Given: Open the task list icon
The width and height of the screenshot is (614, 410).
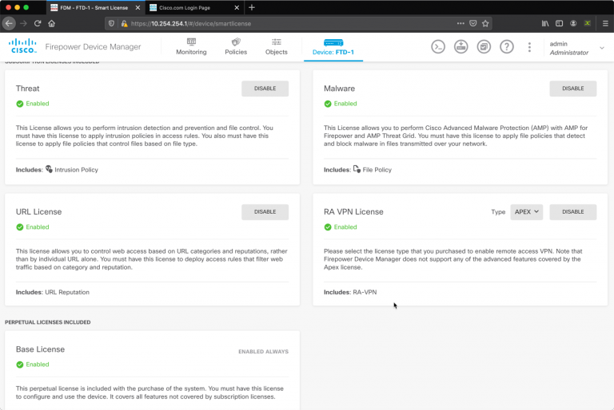Looking at the screenshot, I should [x=484, y=47].
